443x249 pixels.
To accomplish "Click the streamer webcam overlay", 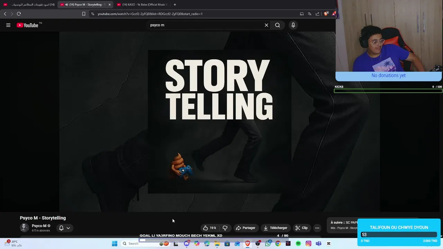I will pyautogui.click(x=389, y=36).
